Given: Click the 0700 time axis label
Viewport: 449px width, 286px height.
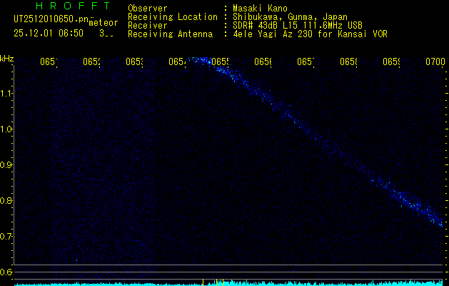Looking at the screenshot, I should [x=435, y=61].
